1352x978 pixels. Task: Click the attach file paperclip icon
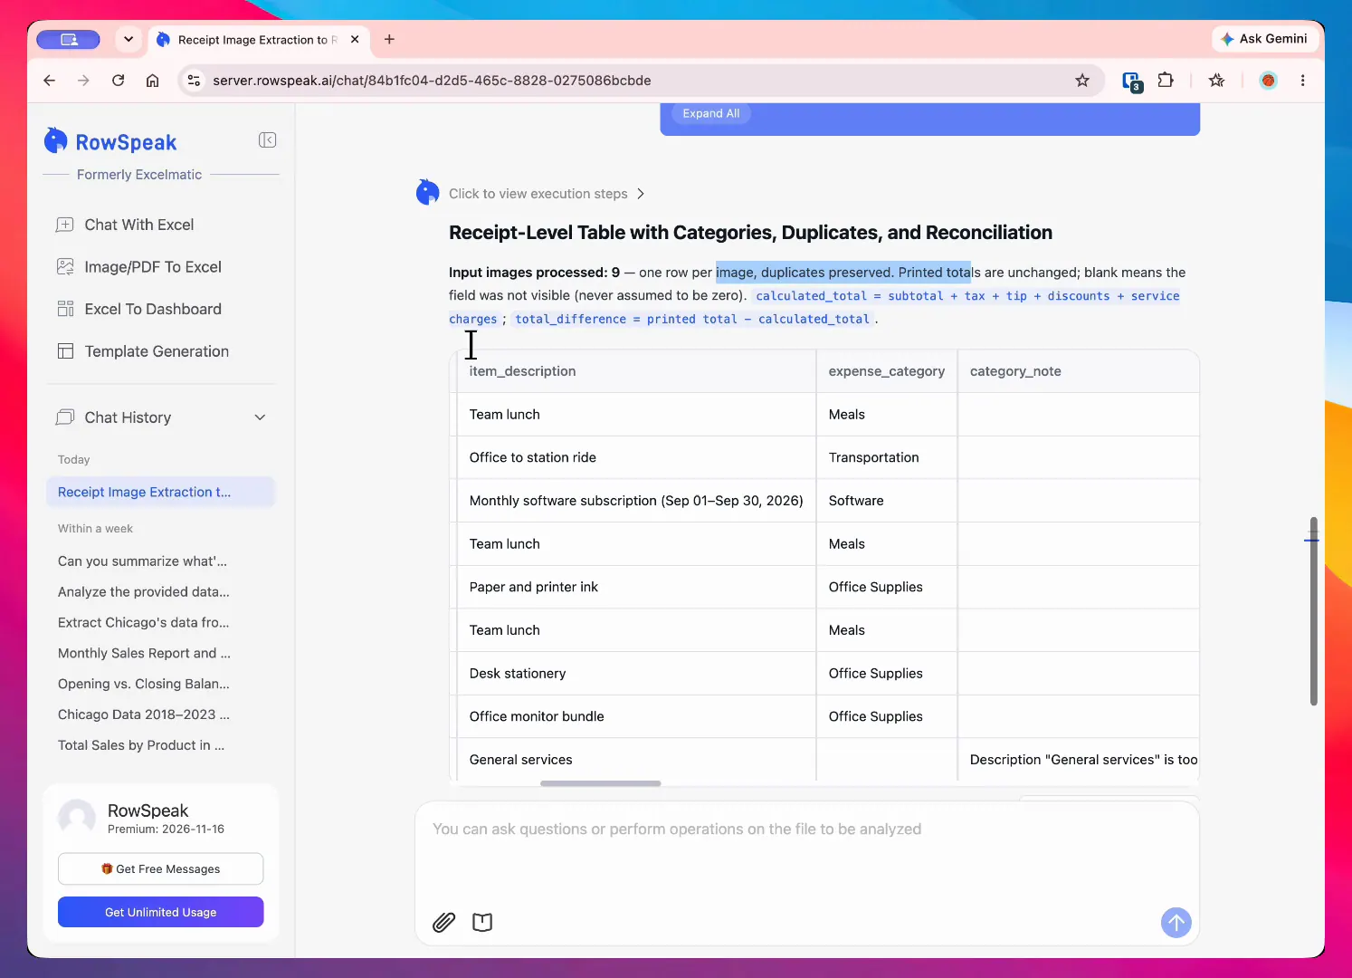pos(443,922)
